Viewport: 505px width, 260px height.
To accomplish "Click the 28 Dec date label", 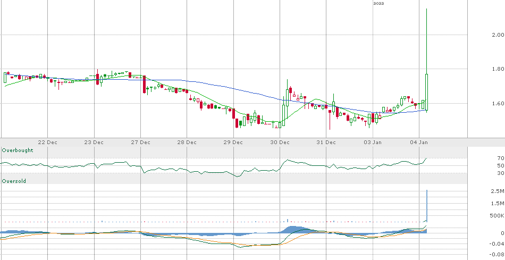I will [187, 142].
